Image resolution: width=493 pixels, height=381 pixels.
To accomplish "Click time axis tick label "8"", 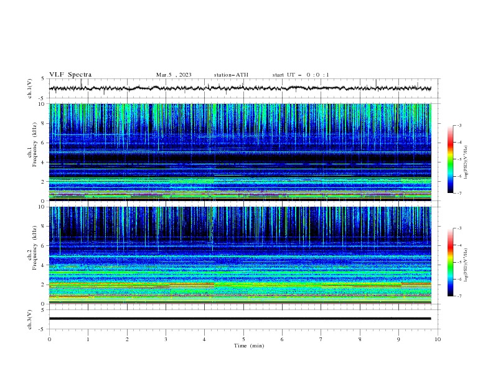I will pos(360,339).
